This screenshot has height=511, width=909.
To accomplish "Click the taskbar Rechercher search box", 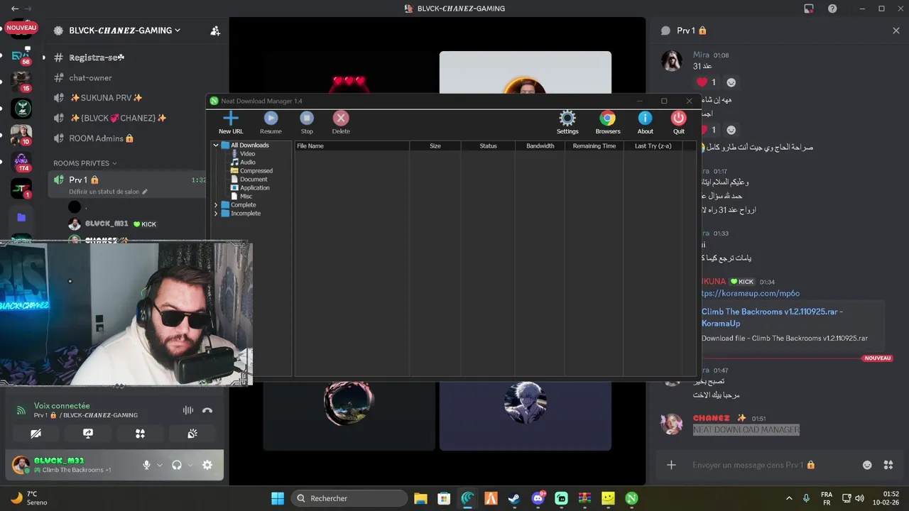I will point(349,498).
